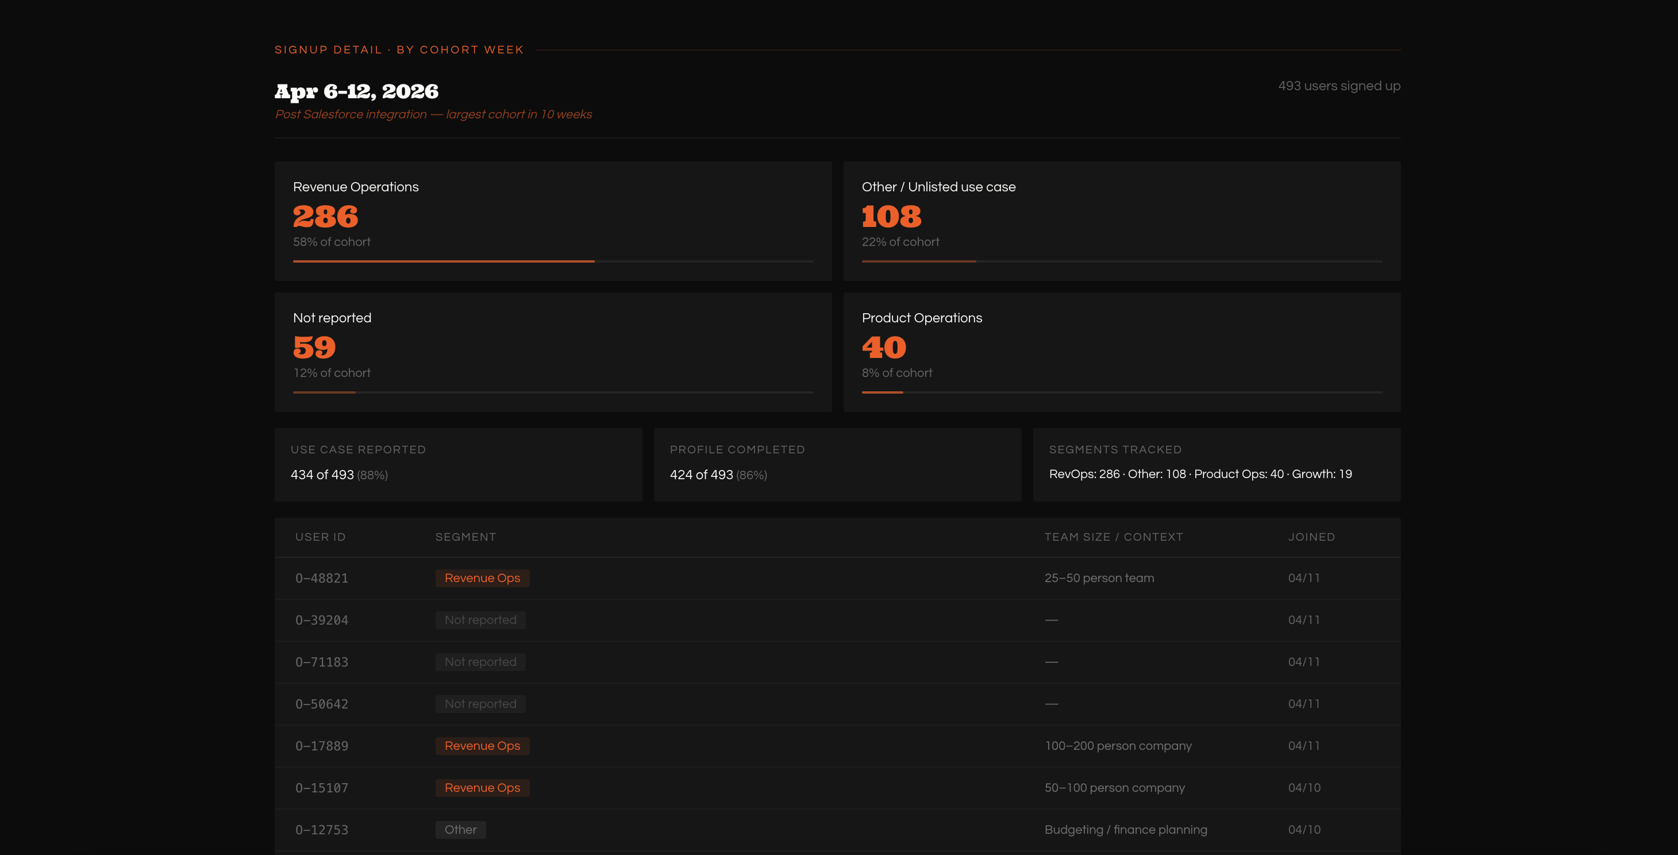Click the 'USE CASE REPORTED' label
Image resolution: width=1678 pixels, height=855 pixels.
click(358, 449)
